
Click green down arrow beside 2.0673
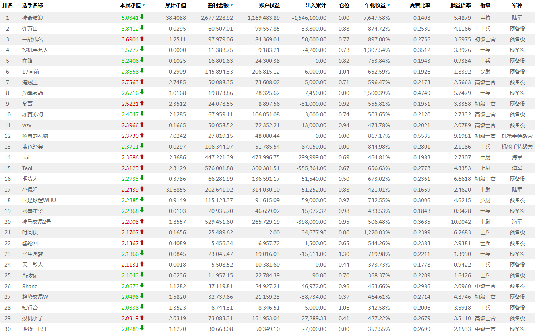coord(142,285)
